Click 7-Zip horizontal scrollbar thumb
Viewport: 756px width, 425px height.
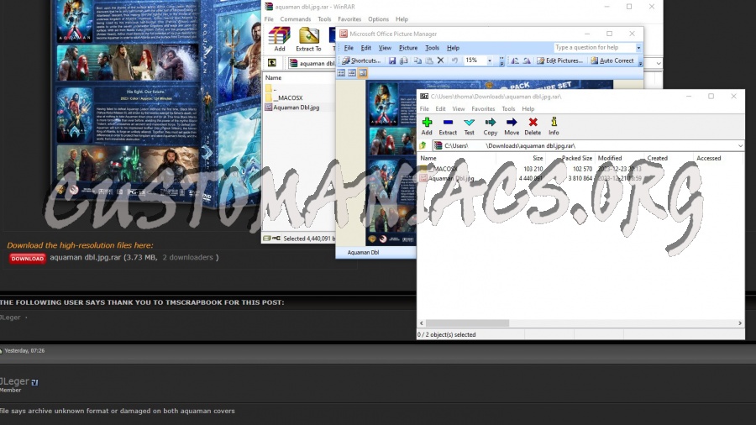[x=467, y=323]
